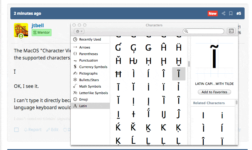
Task: Click the Edit link under the post
Action: point(52,130)
